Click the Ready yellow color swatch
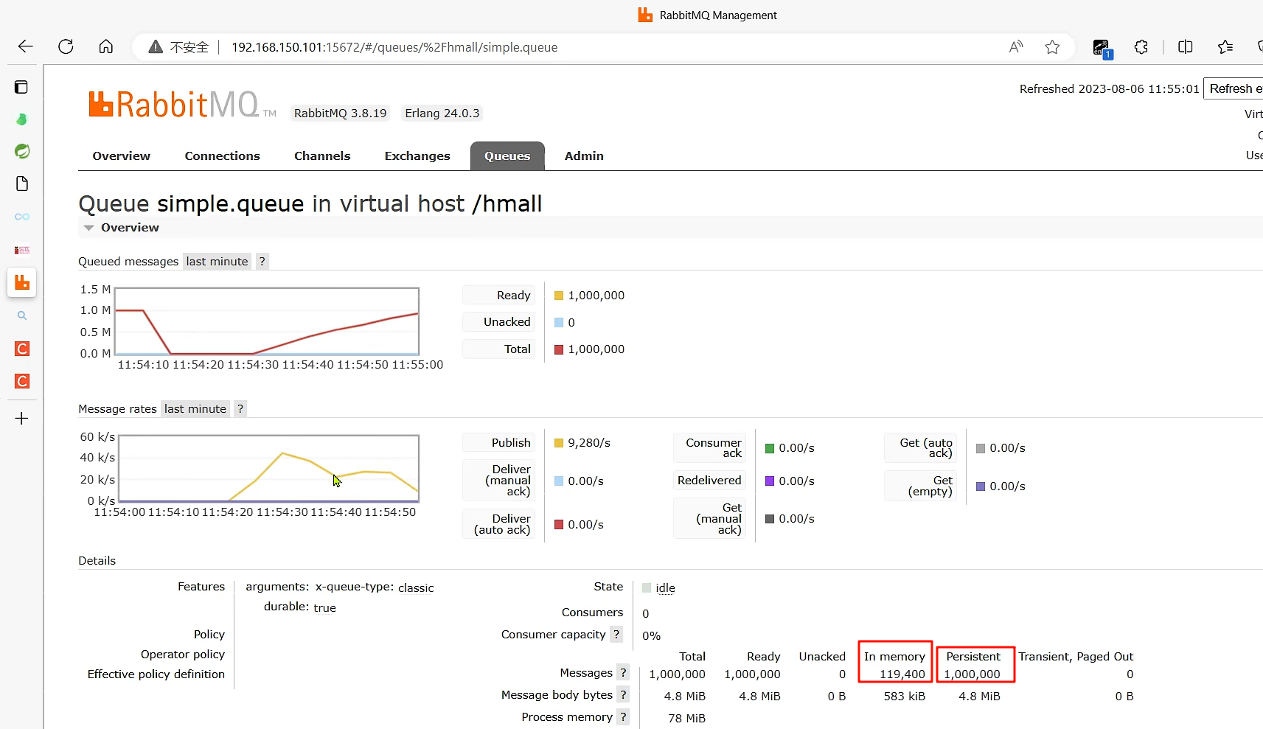The width and height of the screenshot is (1263, 729). 559,296
